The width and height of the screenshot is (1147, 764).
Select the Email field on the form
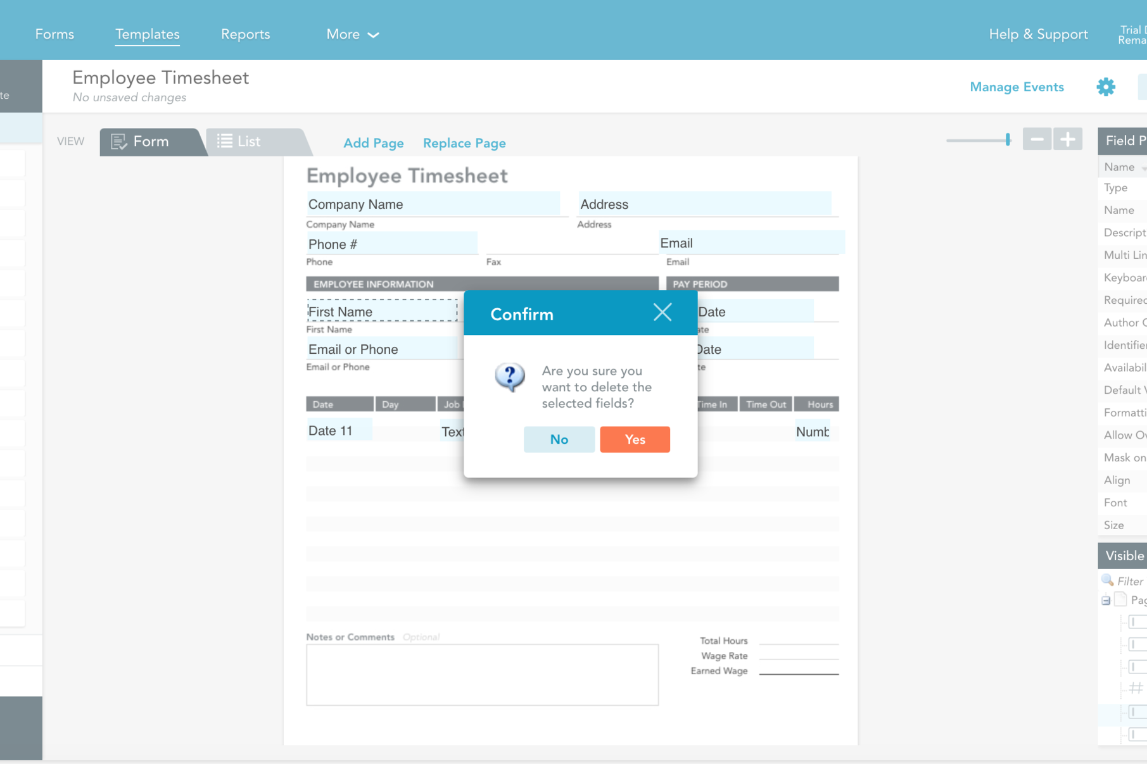(751, 242)
